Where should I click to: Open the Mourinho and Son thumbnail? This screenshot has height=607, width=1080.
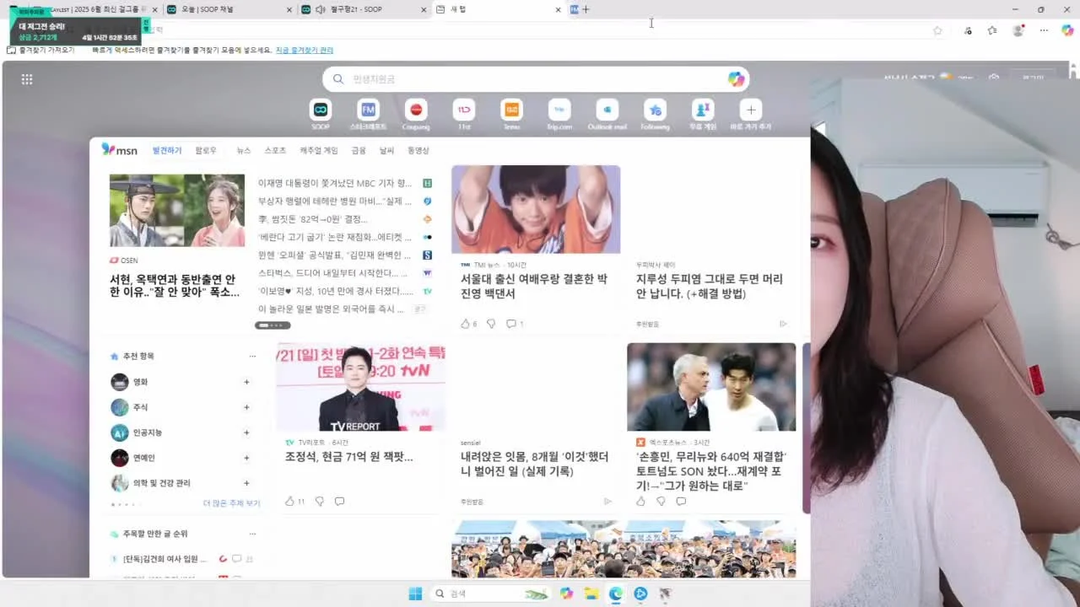711,387
